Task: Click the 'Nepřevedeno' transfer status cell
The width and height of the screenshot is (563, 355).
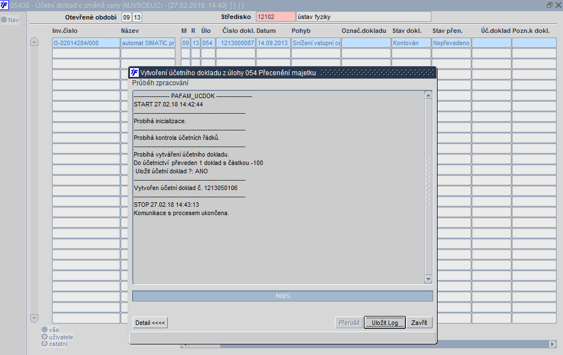Action: coord(452,43)
